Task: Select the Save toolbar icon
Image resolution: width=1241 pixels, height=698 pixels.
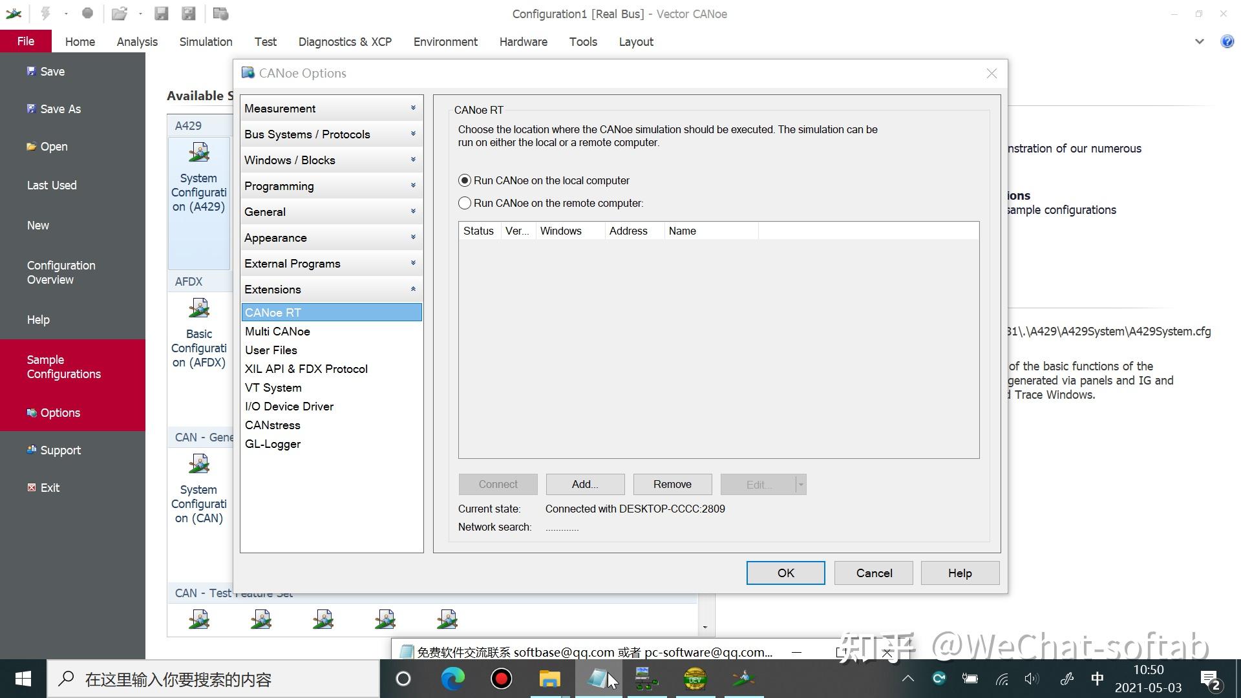Action: click(160, 13)
